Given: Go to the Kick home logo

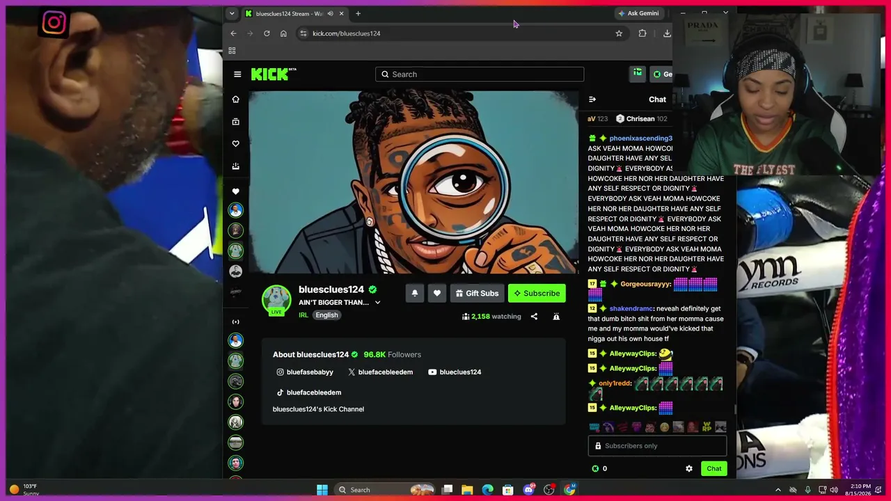Looking at the screenshot, I should point(274,74).
